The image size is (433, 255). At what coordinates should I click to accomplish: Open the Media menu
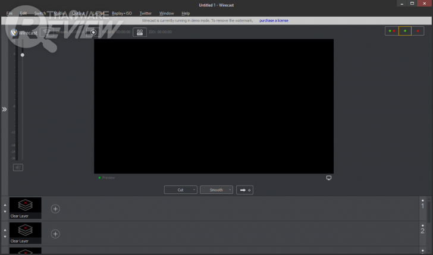click(x=59, y=13)
